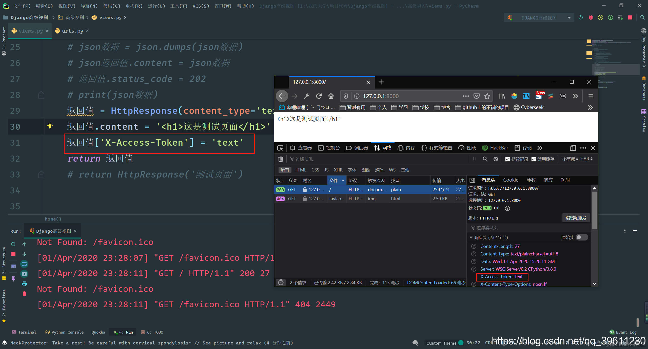The image size is (648, 349).
Task: Open the Firefox library icon
Action: (x=502, y=96)
